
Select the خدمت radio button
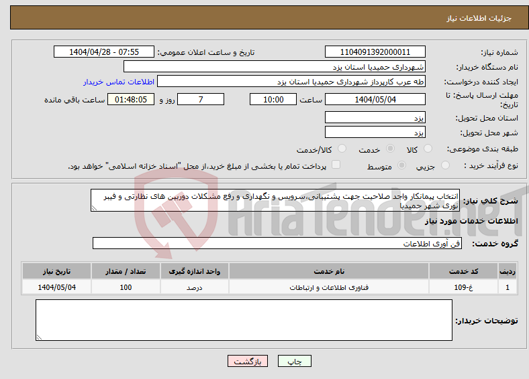coord(390,149)
